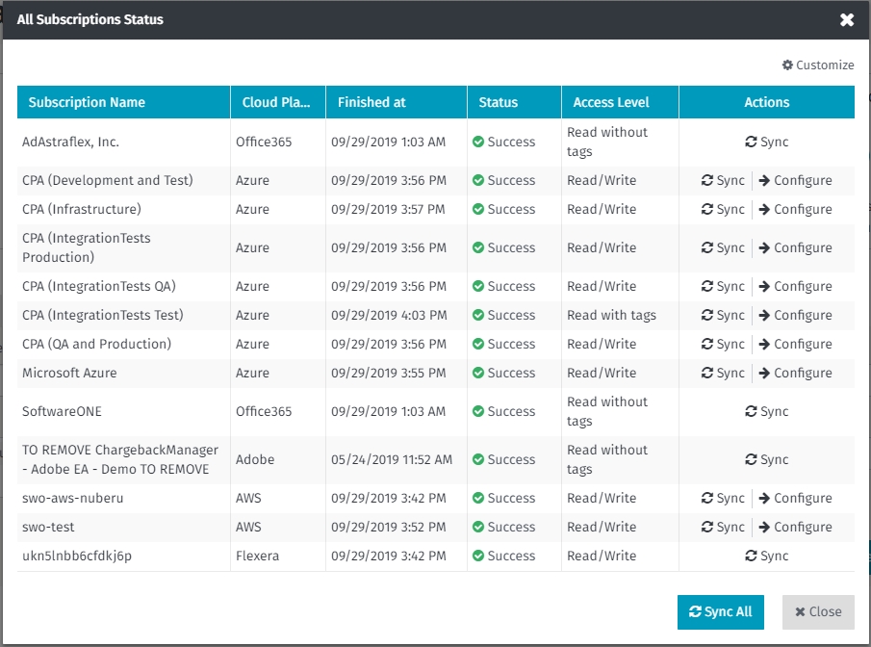Sync the AdAstraflex, Inc. subscription
The width and height of the screenshot is (871, 647).
766,142
